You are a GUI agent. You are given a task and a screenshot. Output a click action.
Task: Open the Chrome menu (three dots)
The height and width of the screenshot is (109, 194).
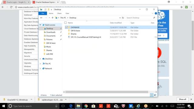coord(191,7)
